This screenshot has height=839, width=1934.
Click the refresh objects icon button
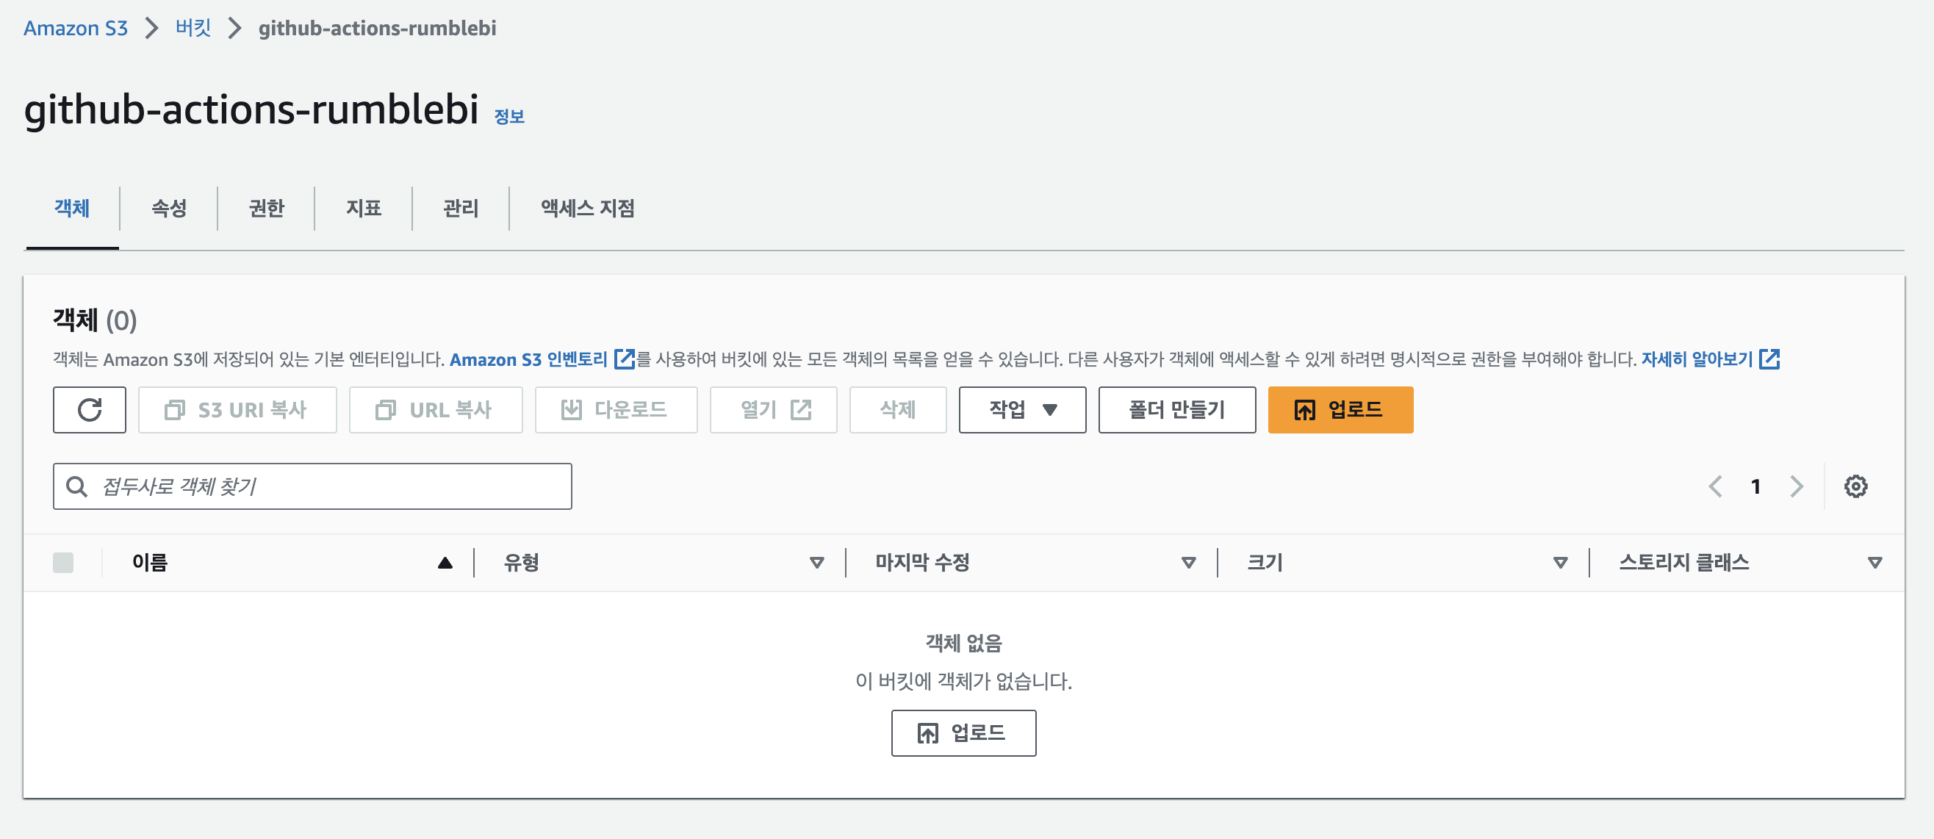(x=90, y=410)
